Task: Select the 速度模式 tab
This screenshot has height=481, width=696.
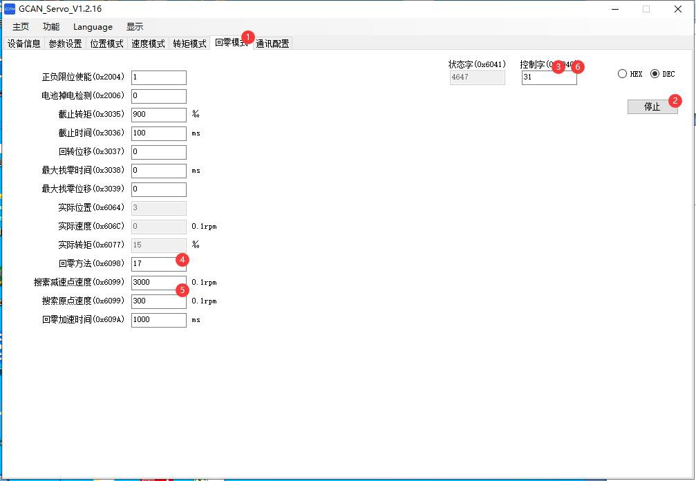Action: (148, 44)
